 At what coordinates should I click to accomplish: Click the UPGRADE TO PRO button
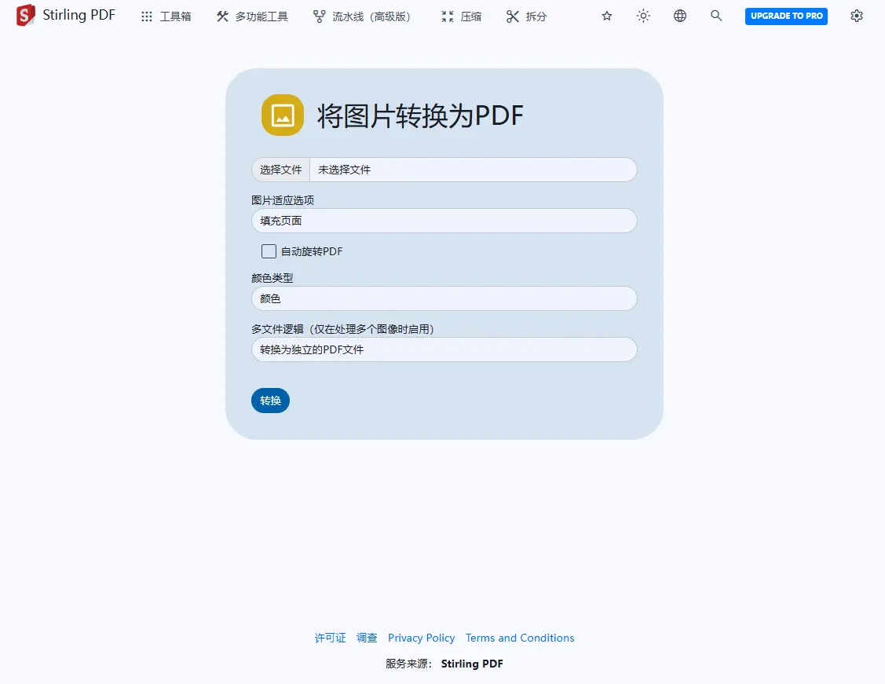786,16
